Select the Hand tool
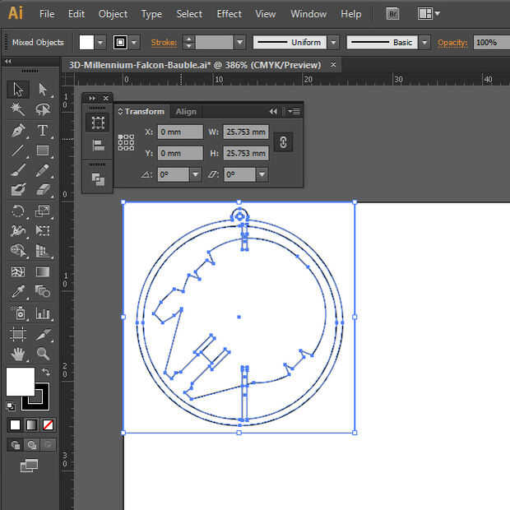This screenshot has width=510, height=510. 17,354
